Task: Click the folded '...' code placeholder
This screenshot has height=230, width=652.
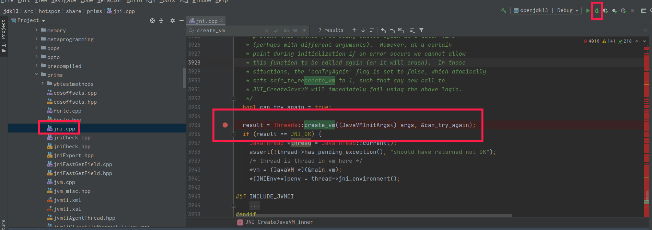Action: [255, 206]
